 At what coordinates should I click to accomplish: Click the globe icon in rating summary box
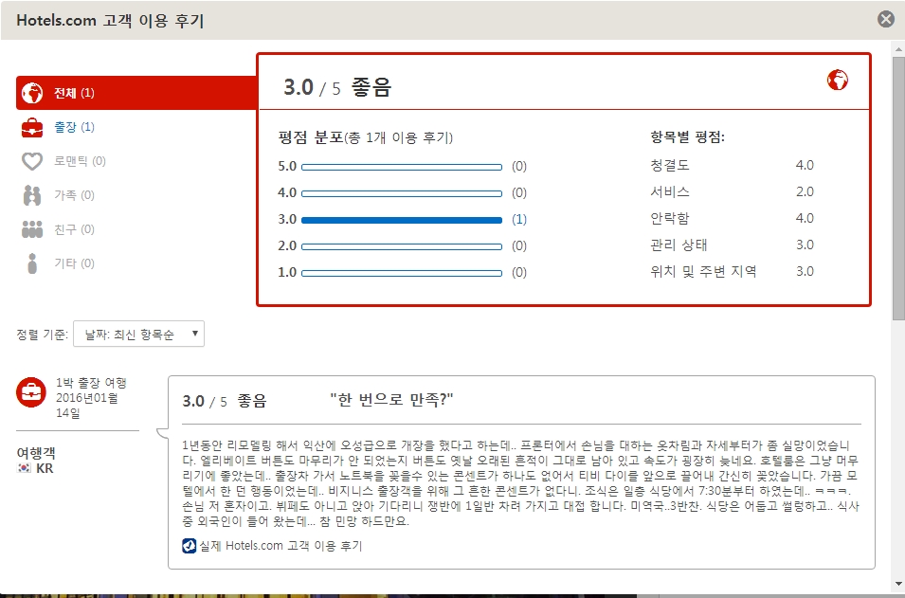point(838,81)
